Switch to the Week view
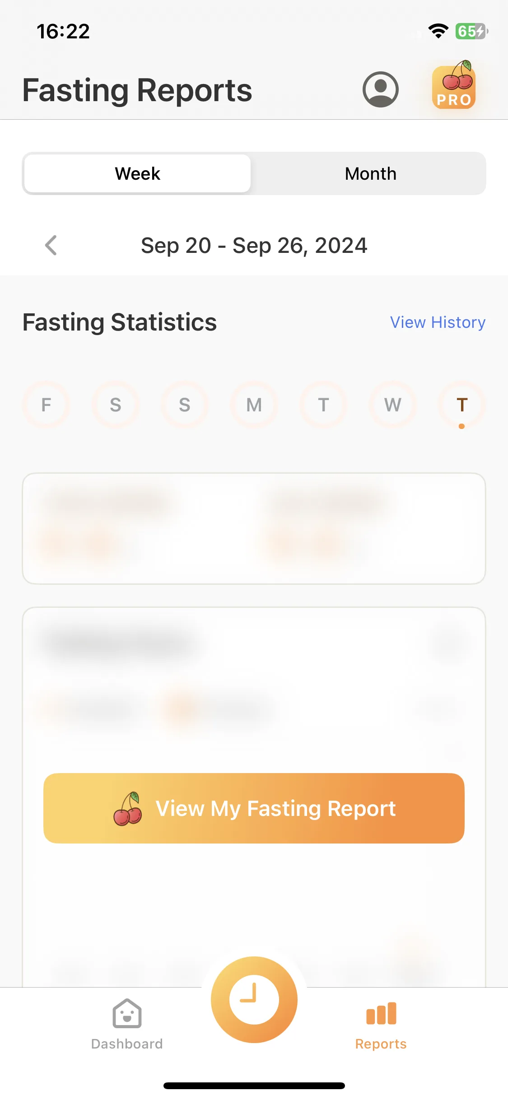508x1100 pixels. click(x=137, y=173)
